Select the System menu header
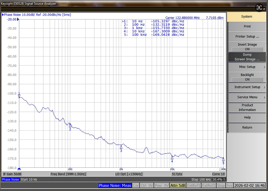The image size is (268, 191). [x=247, y=16]
